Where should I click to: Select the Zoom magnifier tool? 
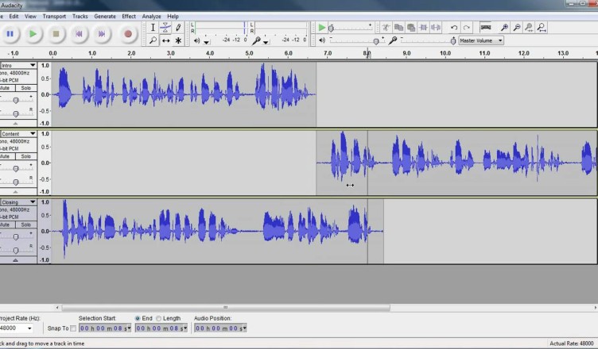(153, 40)
